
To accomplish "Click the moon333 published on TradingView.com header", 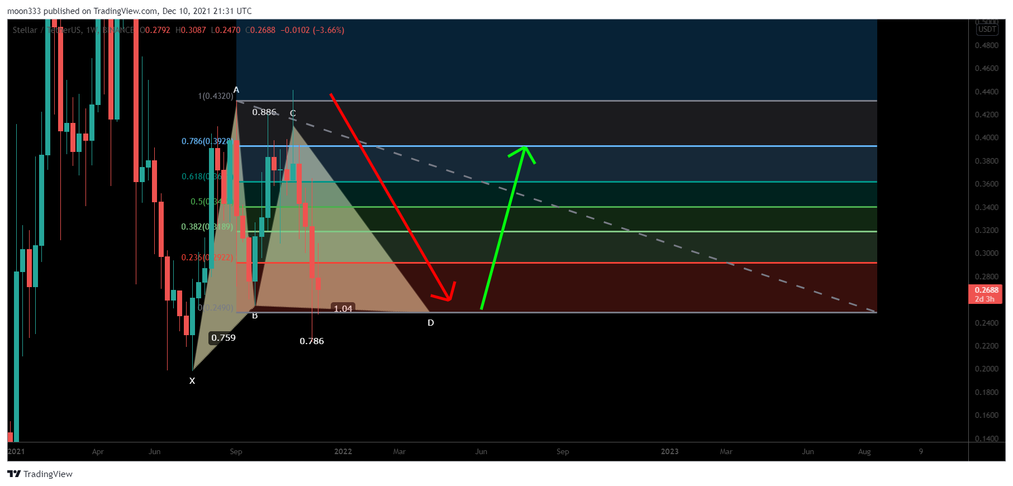I will [130, 11].
